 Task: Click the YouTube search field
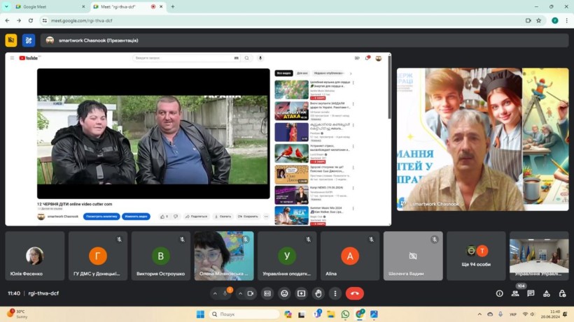click(186, 58)
